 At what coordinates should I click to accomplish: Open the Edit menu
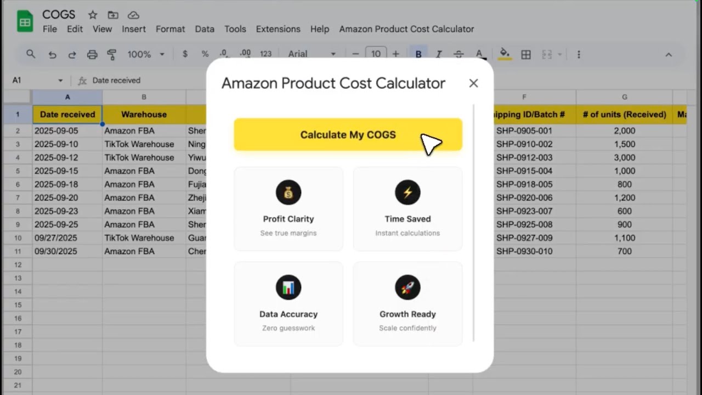pyautogui.click(x=75, y=29)
